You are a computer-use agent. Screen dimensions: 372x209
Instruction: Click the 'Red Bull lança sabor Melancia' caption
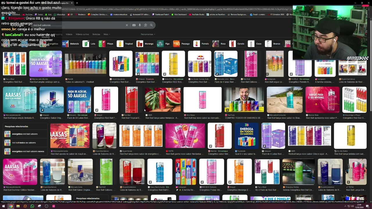[162, 118]
